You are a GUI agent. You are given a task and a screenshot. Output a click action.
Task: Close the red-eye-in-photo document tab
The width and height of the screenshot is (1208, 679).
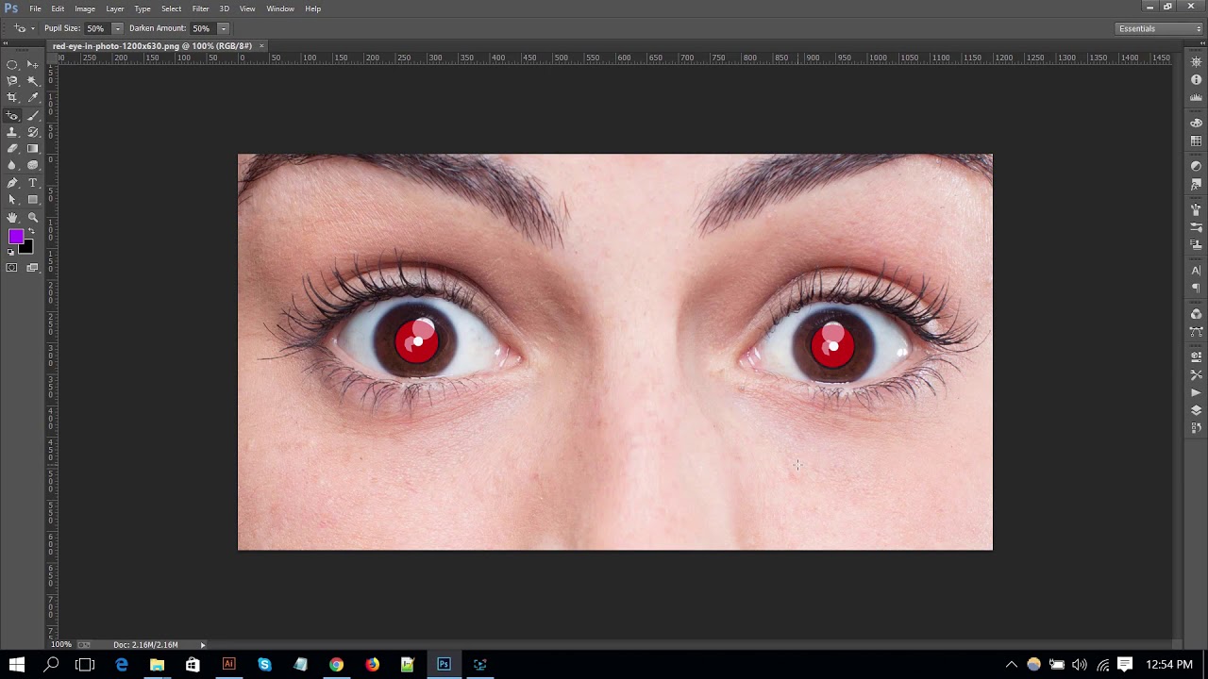261,45
